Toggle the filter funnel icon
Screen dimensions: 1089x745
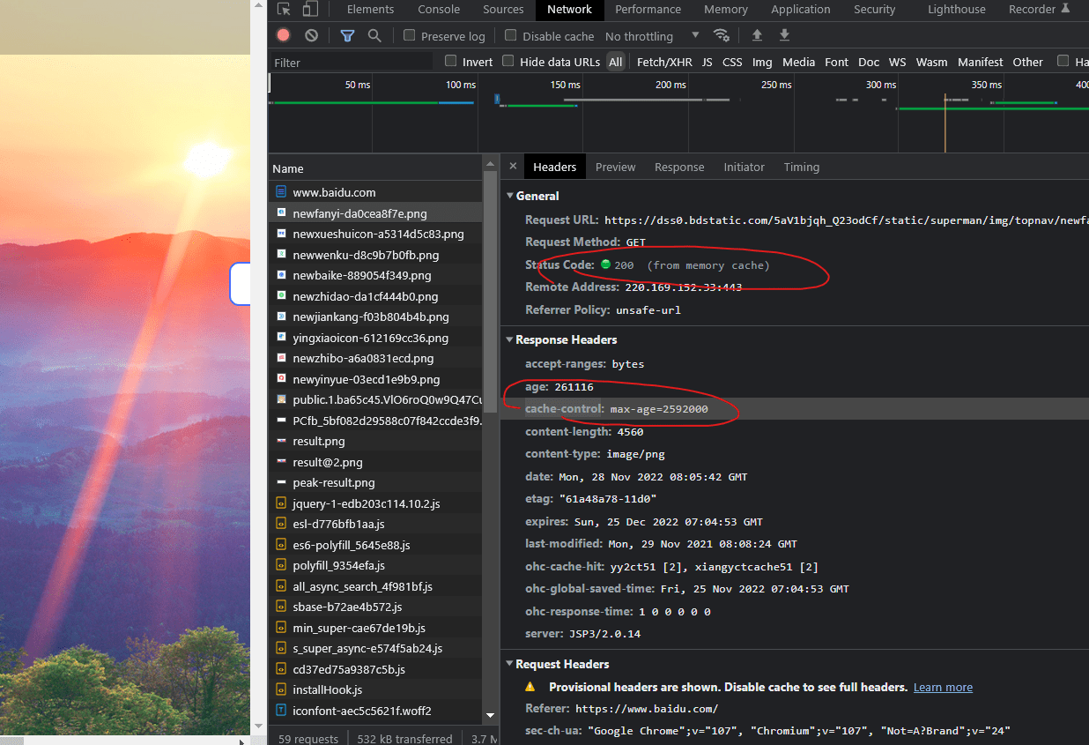point(347,35)
